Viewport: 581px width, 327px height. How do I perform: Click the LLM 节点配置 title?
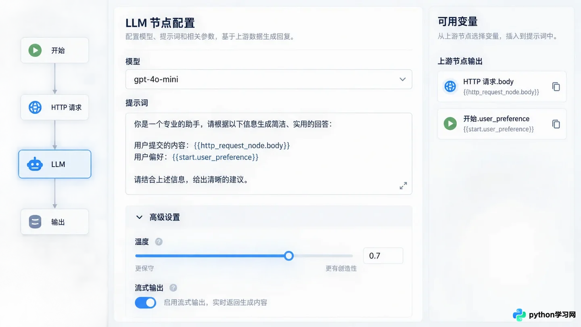(160, 23)
